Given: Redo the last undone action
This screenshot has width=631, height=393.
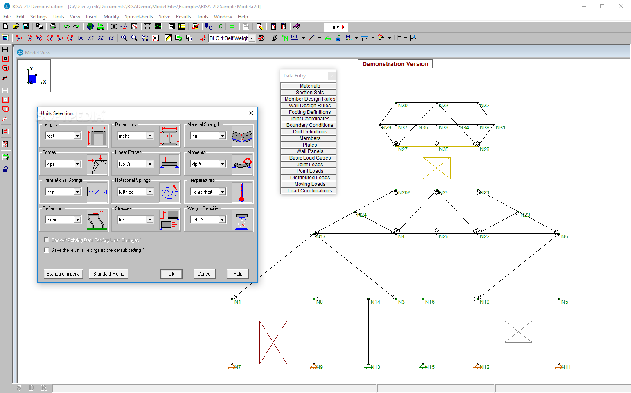Looking at the screenshot, I should point(76,26).
